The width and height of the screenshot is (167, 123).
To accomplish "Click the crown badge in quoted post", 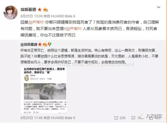I will tap(45, 44).
